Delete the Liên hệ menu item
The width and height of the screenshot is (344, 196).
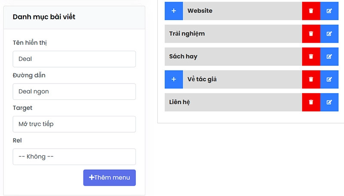[x=311, y=102]
